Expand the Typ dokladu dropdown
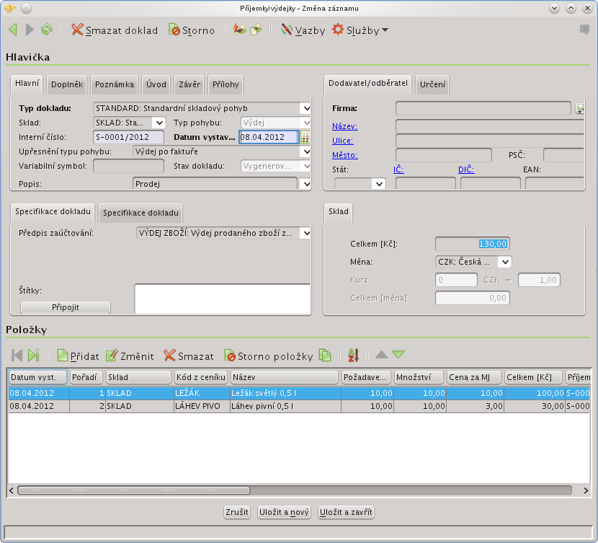This screenshot has height=543, width=598. click(x=305, y=109)
